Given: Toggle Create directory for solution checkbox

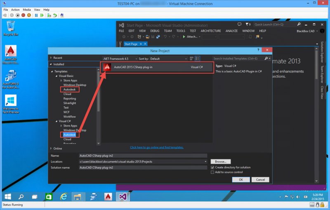Looking at the screenshot, I should tap(212, 167).
